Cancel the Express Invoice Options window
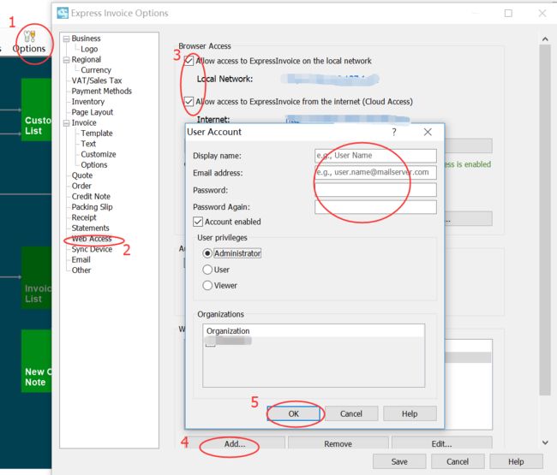This screenshot has height=475, width=557. pyautogui.click(x=458, y=461)
